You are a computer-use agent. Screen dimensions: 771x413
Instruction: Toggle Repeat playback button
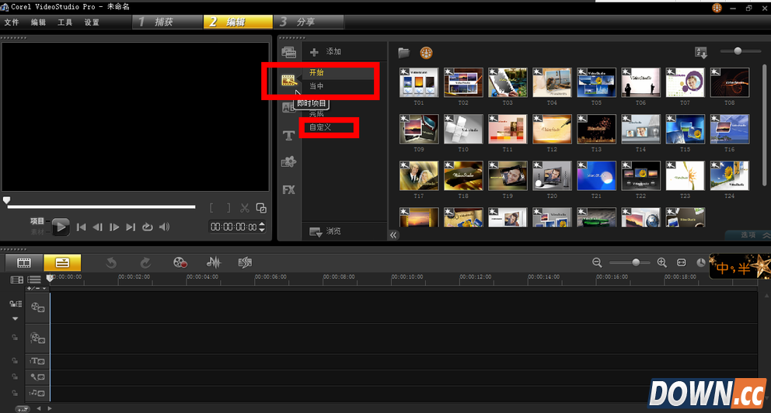point(147,227)
